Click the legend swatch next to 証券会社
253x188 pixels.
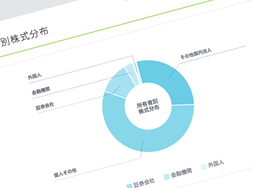130,186
